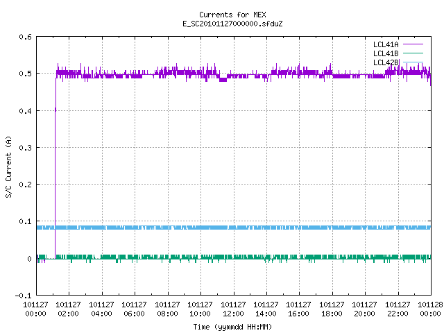Click the x-axis tick '101127 10:00'
The image size is (444, 333).
[200, 309]
